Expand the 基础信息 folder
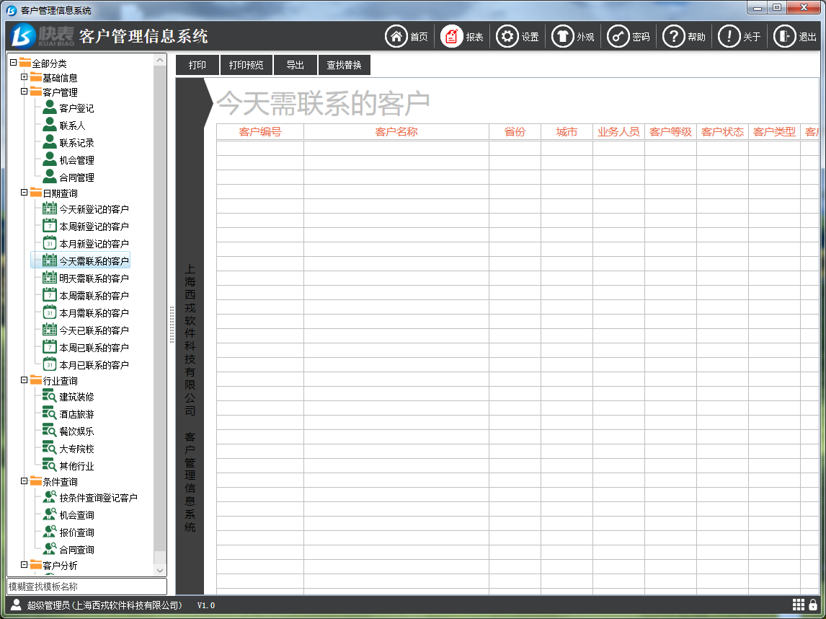The height and width of the screenshot is (619, 826). click(x=25, y=77)
